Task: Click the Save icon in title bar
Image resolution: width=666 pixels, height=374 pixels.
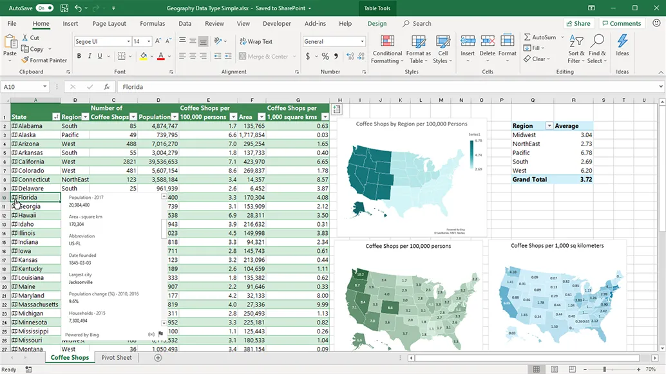Action: pyautogui.click(x=64, y=8)
